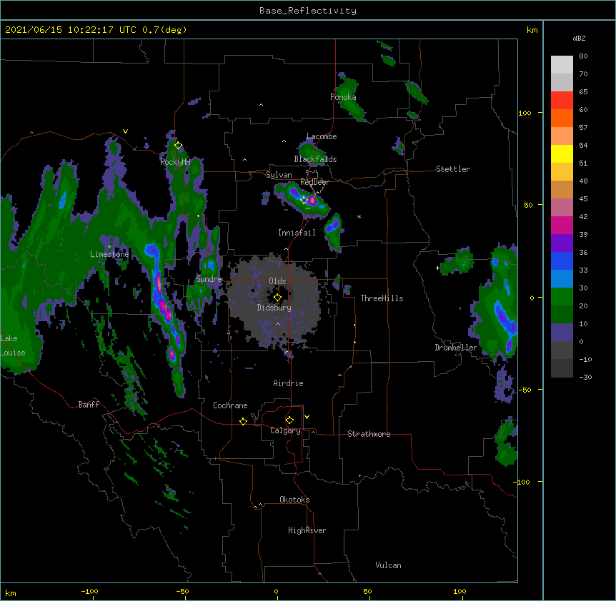This screenshot has width=616, height=601.
Task: Click the dBZ legend heading
Action: [x=579, y=38]
